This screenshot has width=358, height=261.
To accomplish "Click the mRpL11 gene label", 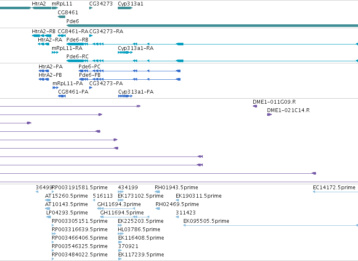I will click(x=62, y=4).
